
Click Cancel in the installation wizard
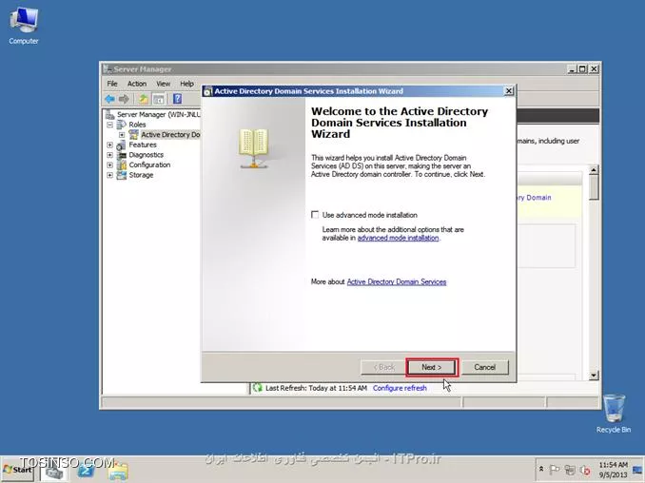point(484,367)
